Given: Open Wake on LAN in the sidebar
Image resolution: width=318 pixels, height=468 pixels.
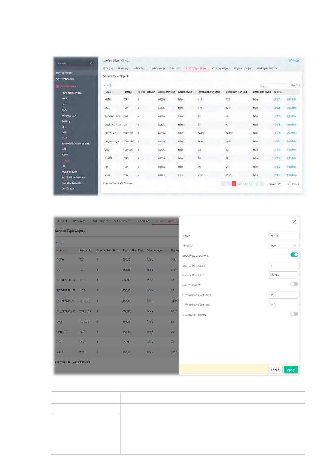Looking at the screenshot, I should [x=69, y=172].
